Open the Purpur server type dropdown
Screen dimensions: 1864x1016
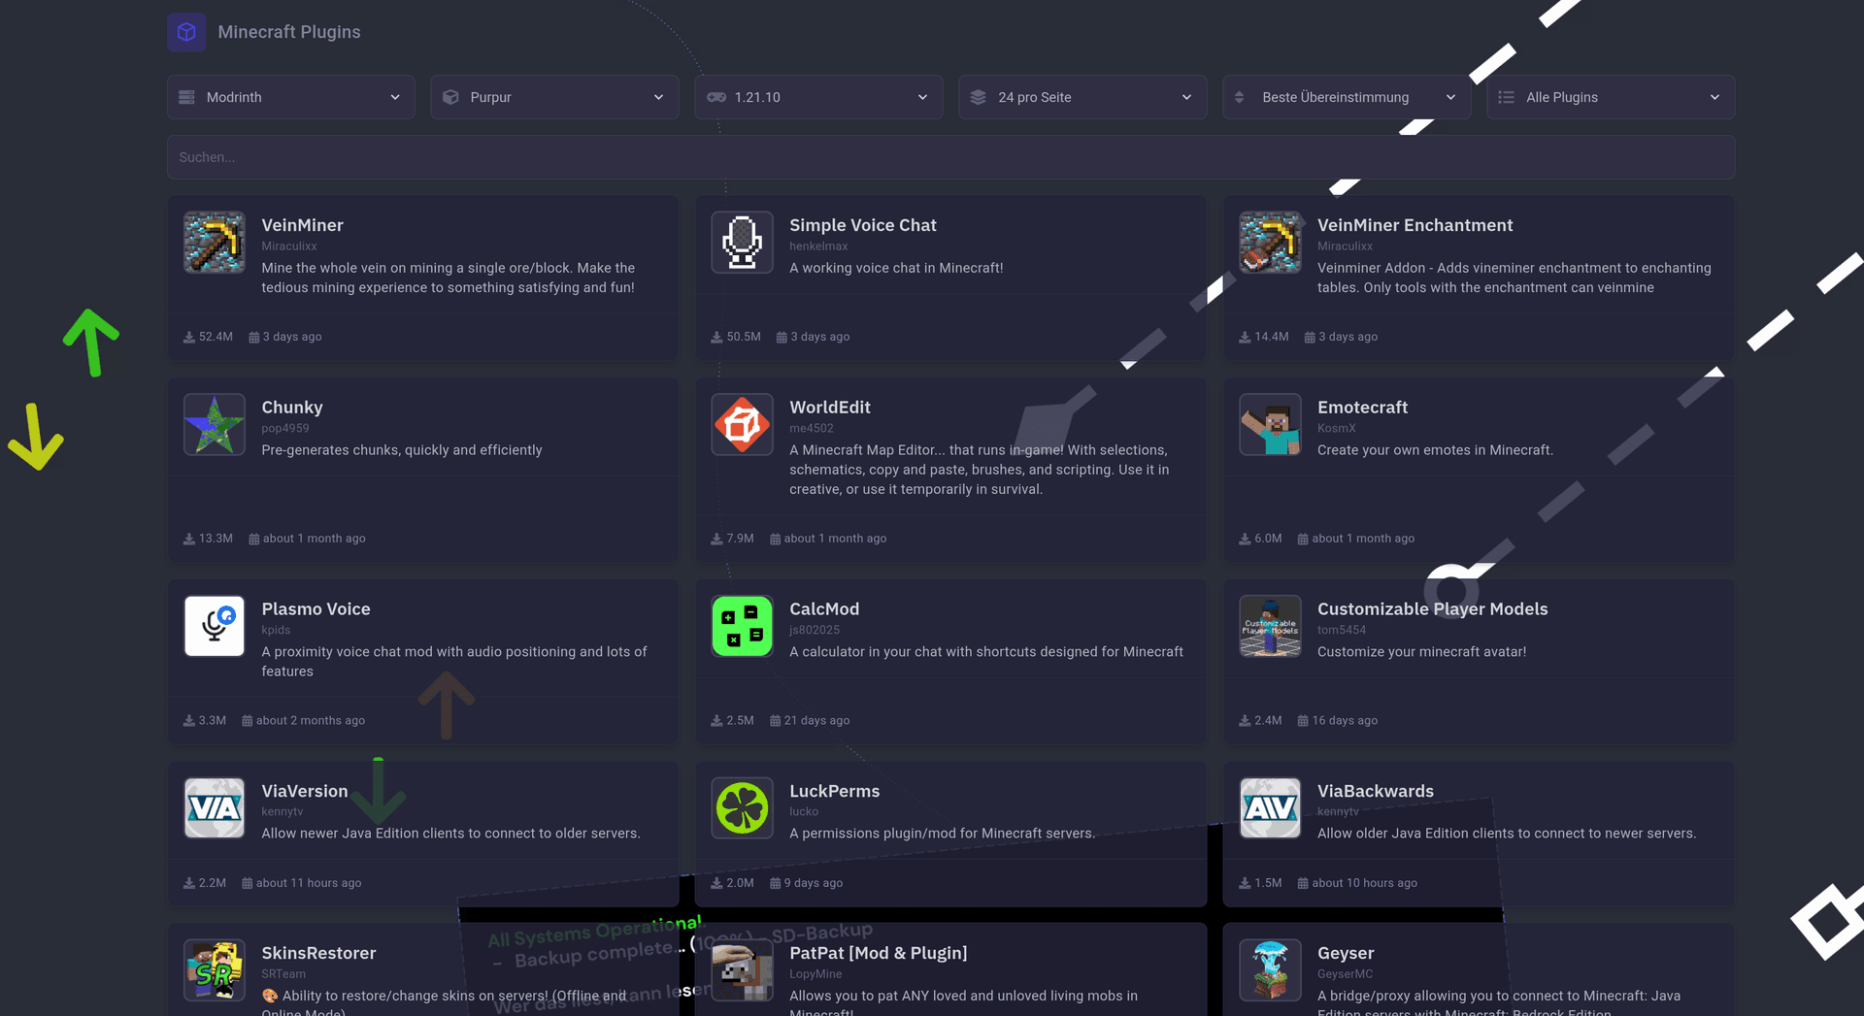point(554,97)
